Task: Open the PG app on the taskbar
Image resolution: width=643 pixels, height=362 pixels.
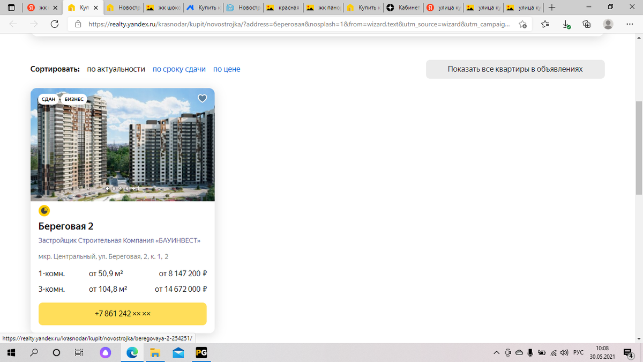Action: click(x=201, y=353)
